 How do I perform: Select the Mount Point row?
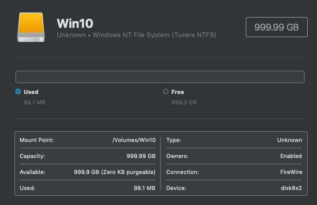pyautogui.click(x=88, y=140)
